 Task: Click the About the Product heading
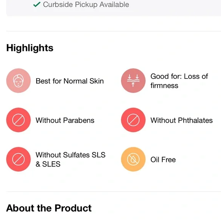pyautogui.click(x=49, y=208)
